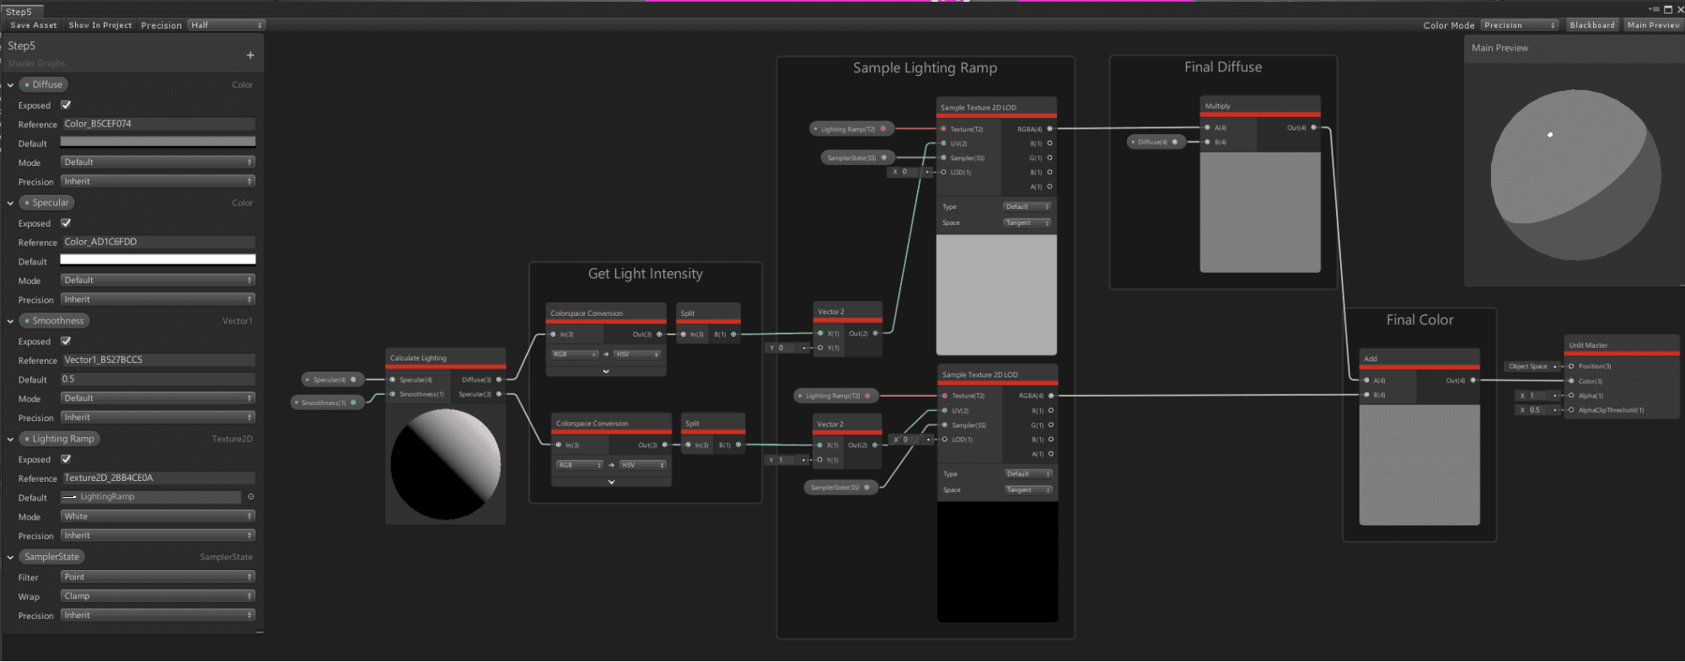Click the plus icon to add a blackboard property

tap(250, 56)
